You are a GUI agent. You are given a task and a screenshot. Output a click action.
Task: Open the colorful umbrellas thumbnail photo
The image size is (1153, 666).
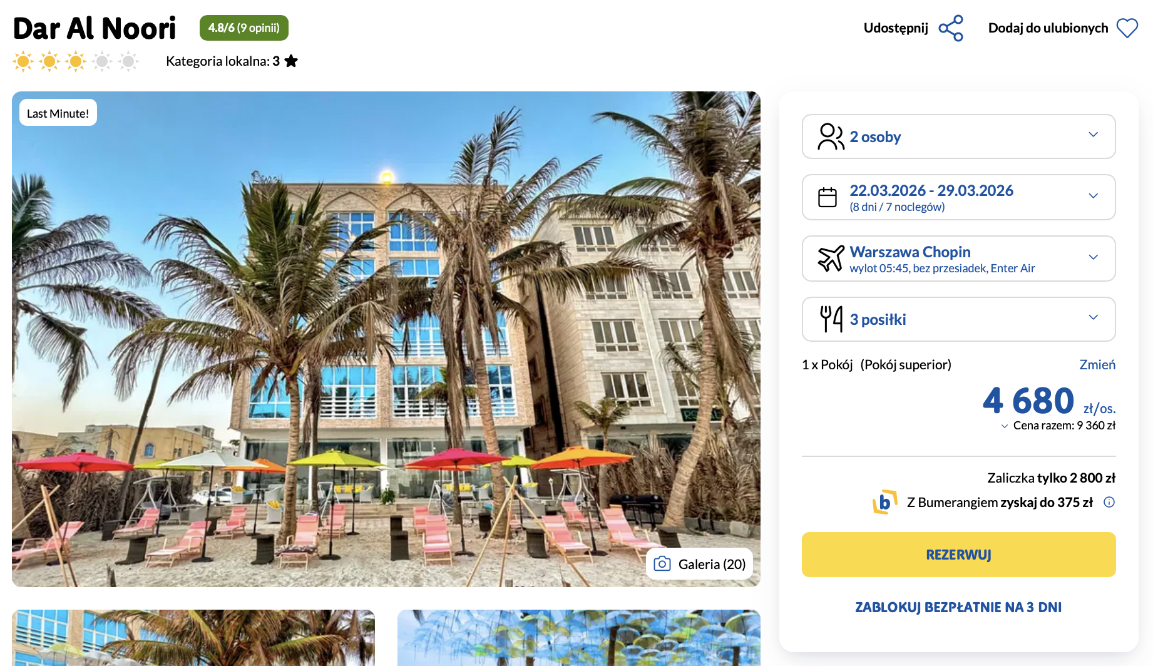click(579, 638)
